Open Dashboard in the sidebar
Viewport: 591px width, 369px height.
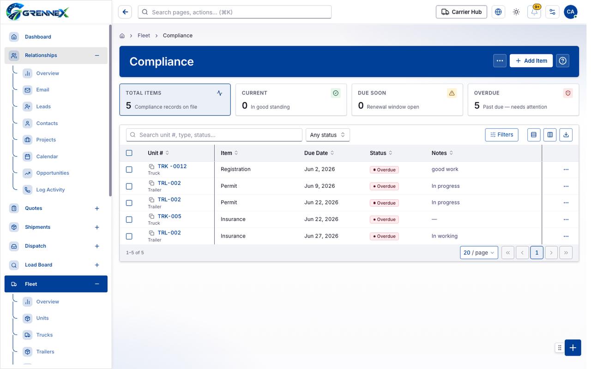point(56,37)
